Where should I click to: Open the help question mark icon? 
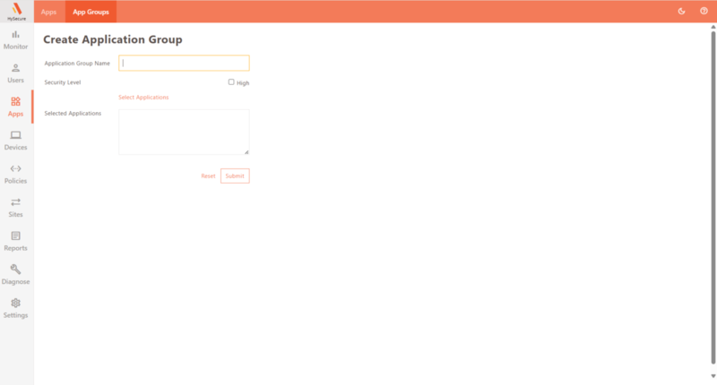[x=704, y=11]
